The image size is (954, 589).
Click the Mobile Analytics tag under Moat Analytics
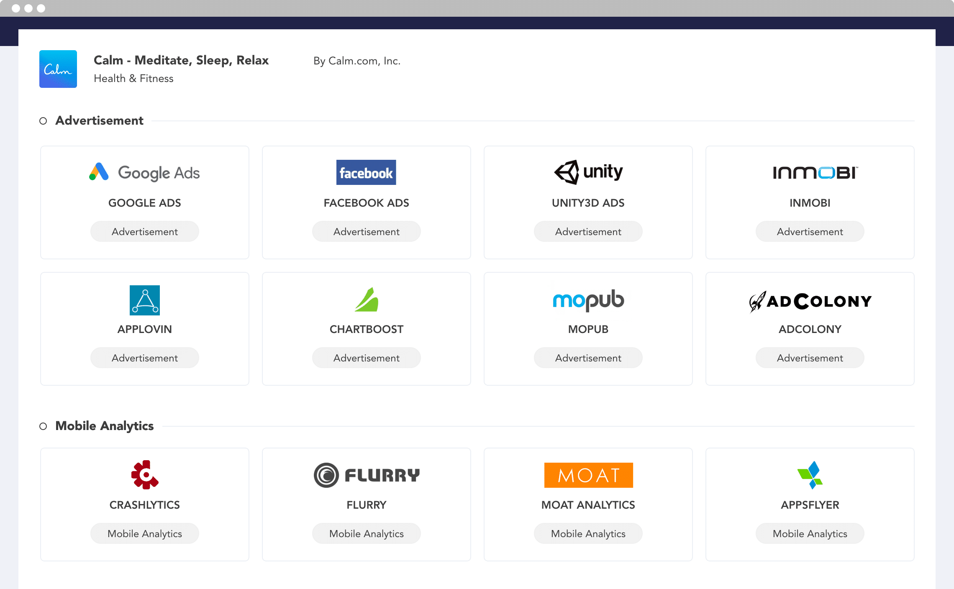[x=588, y=533]
